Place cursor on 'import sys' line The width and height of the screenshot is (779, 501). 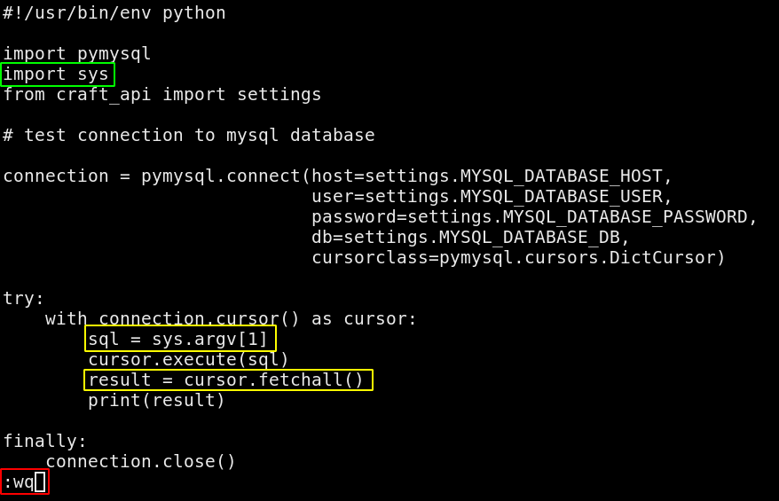[57, 74]
